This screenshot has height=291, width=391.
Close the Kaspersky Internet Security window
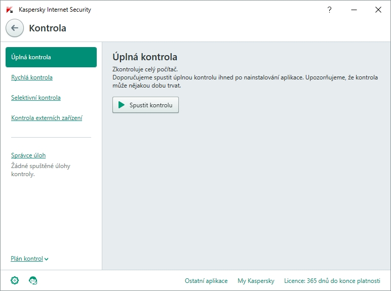(378, 10)
